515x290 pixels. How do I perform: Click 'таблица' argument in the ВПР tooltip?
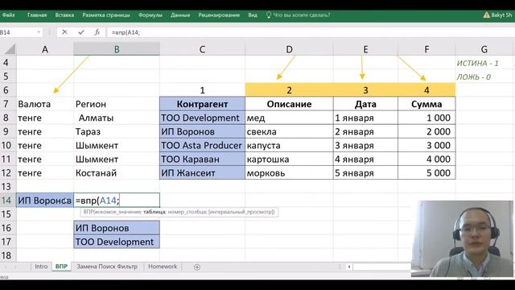click(x=154, y=212)
